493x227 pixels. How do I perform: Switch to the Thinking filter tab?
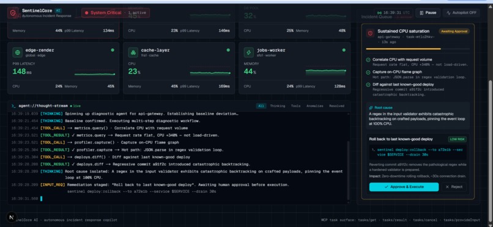coord(278,106)
